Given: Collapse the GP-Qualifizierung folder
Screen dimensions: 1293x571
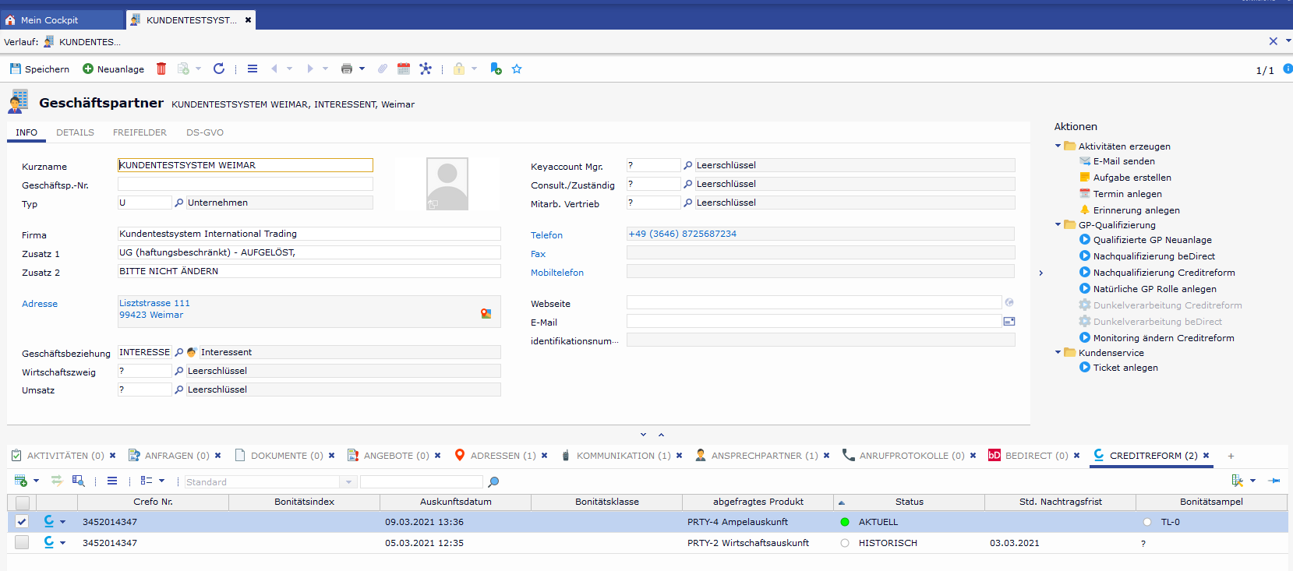Looking at the screenshot, I should coord(1058,224).
